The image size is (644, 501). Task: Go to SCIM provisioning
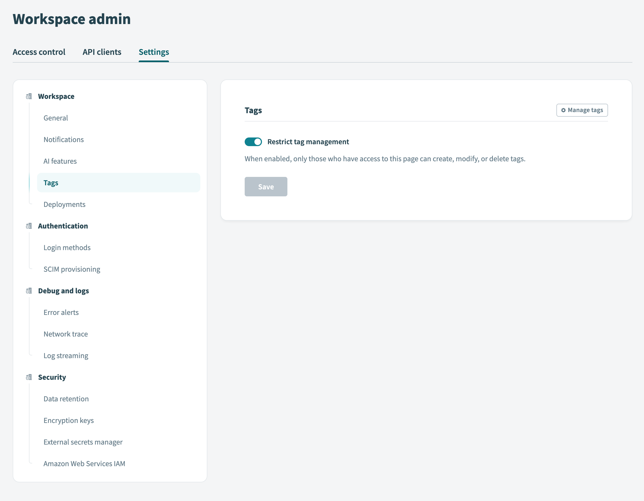point(72,269)
